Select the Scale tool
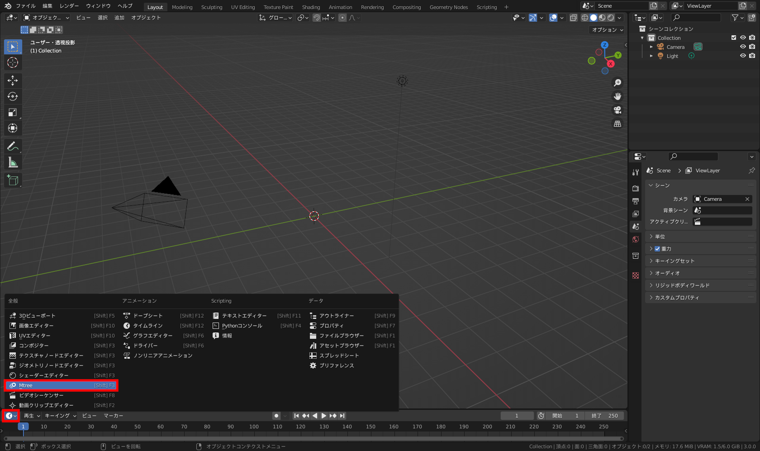 click(13, 112)
